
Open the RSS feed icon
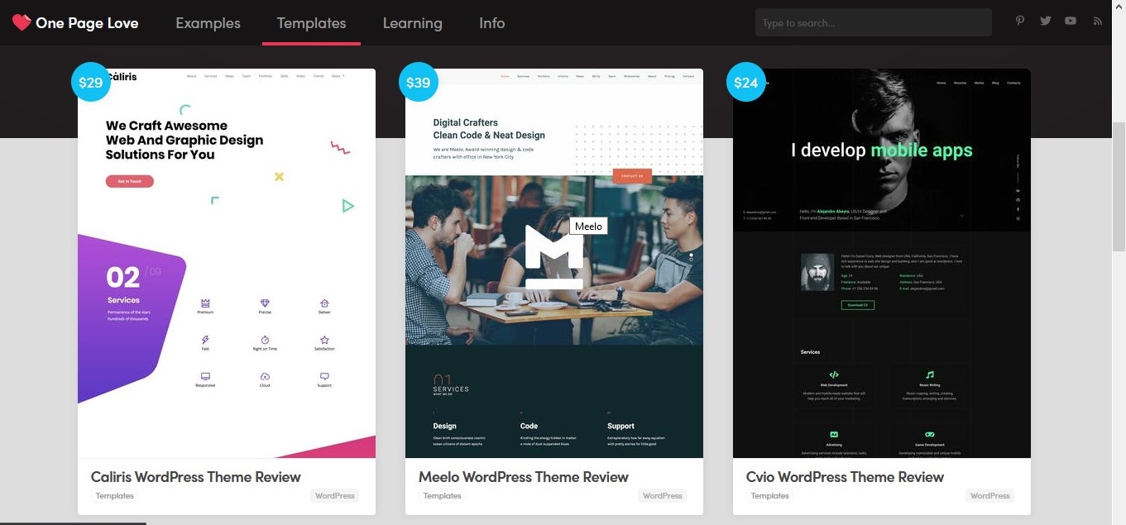[x=1097, y=21]
